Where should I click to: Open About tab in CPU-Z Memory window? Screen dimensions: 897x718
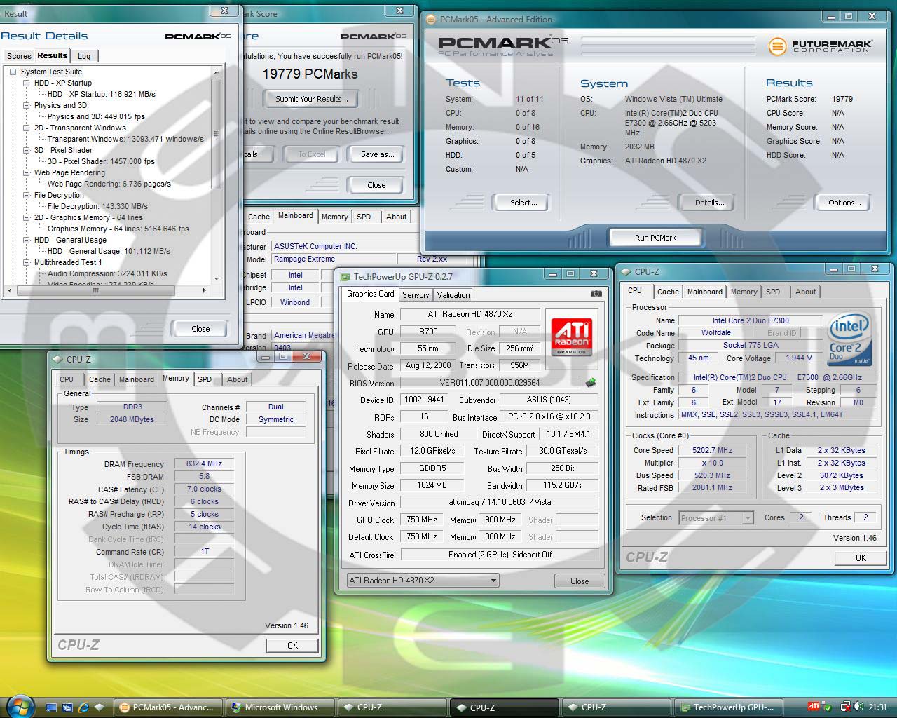coord(237,379)
